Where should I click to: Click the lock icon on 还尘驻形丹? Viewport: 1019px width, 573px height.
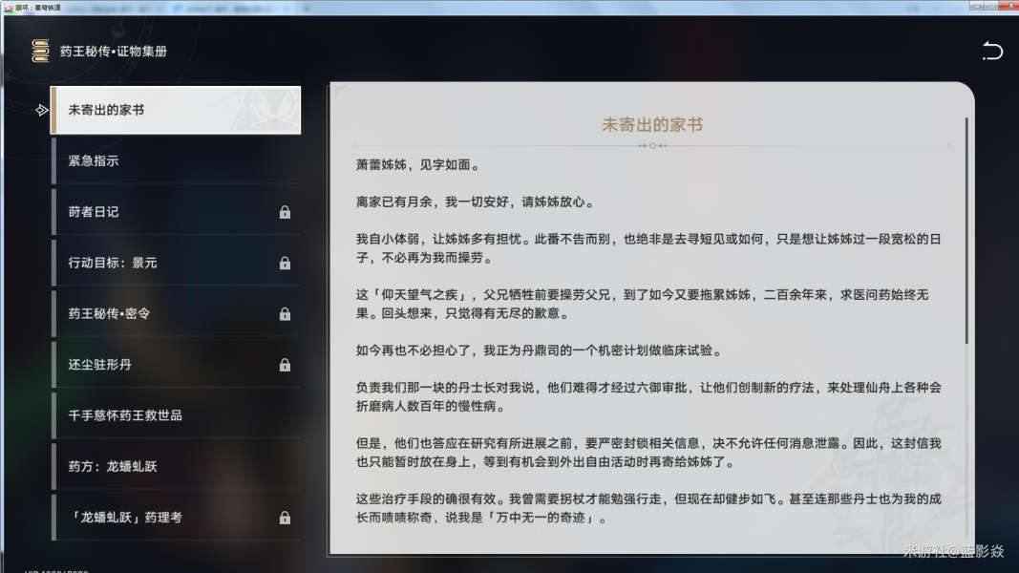[x=285, y=364]
